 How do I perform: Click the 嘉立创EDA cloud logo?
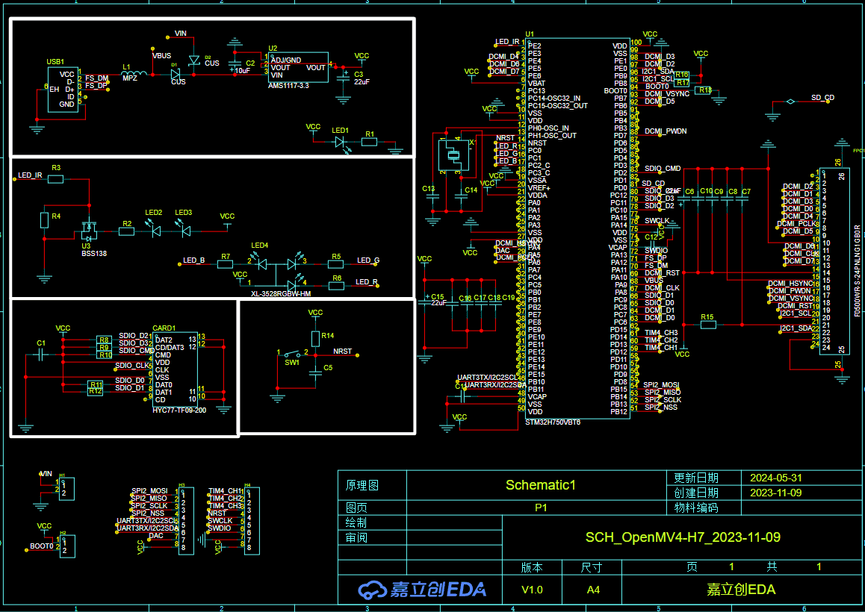pos(422,589)
